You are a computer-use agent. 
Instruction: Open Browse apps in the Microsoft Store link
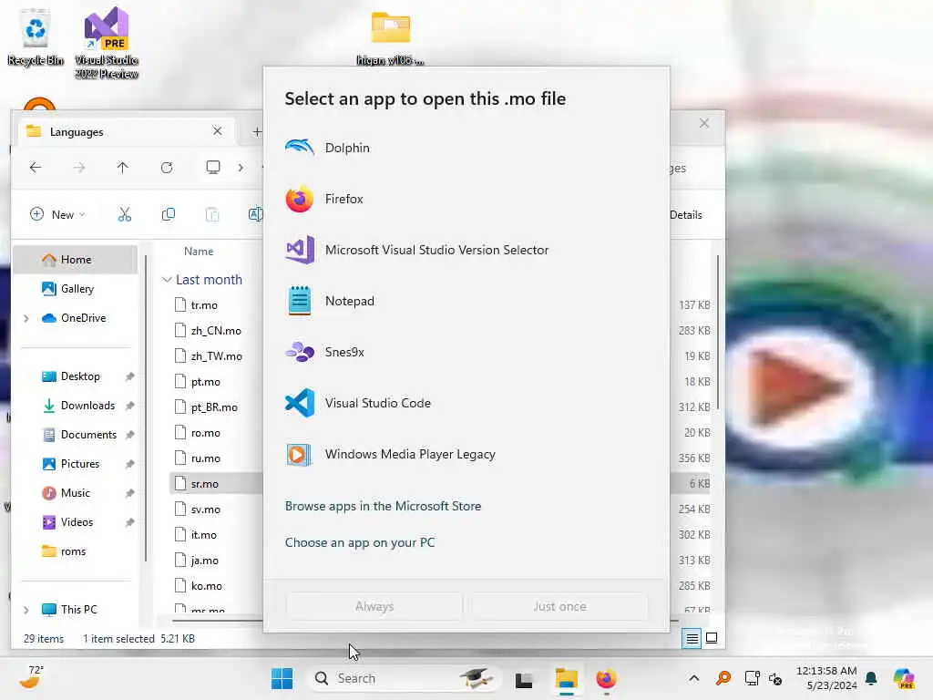pyautogui.click(x=384, y=506)
